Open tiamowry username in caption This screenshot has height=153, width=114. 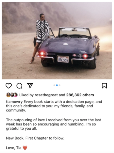(x=14, y=102)
